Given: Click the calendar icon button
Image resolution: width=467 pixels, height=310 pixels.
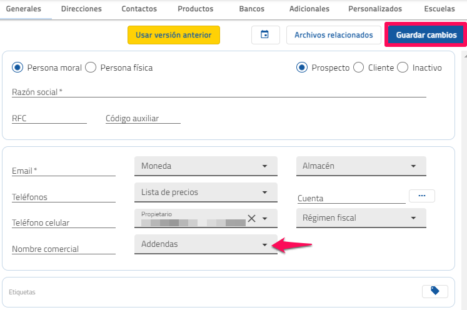Looking at the screenshot, I should 265,35.
